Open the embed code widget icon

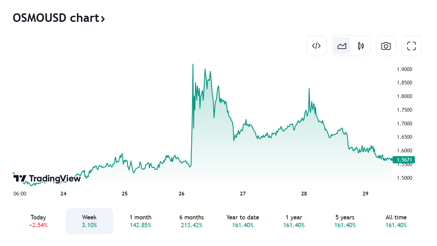(316, 46)
